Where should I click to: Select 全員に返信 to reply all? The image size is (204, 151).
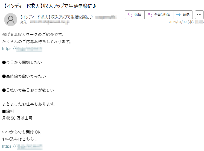point(159,15)
